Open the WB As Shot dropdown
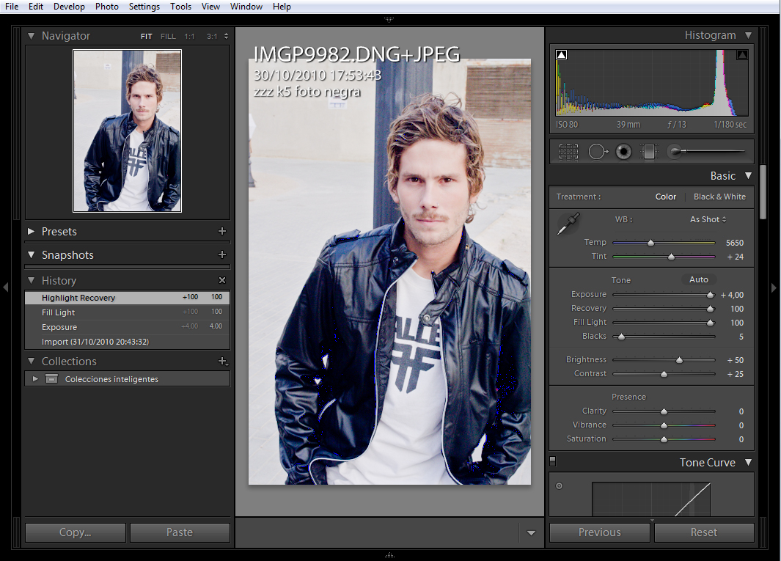Image resolution: width=781 pixels, height=561 pixels. [708, 219]
